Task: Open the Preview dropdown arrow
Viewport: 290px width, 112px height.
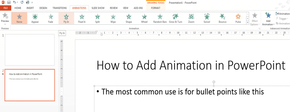Action: click(5, 24)
